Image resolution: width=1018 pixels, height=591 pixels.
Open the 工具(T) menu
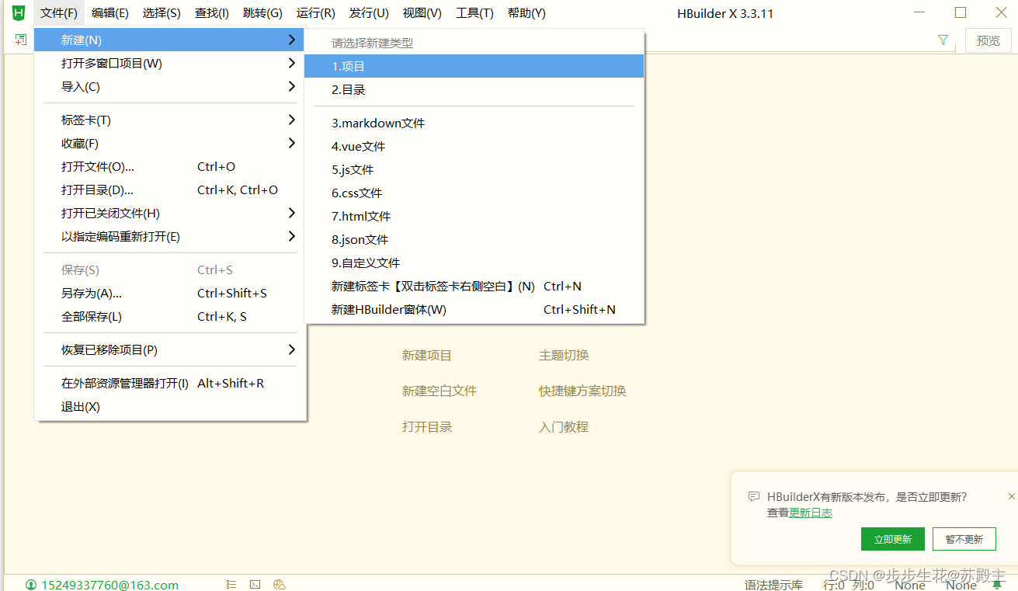pyautogui.click(x=474, y=13)
